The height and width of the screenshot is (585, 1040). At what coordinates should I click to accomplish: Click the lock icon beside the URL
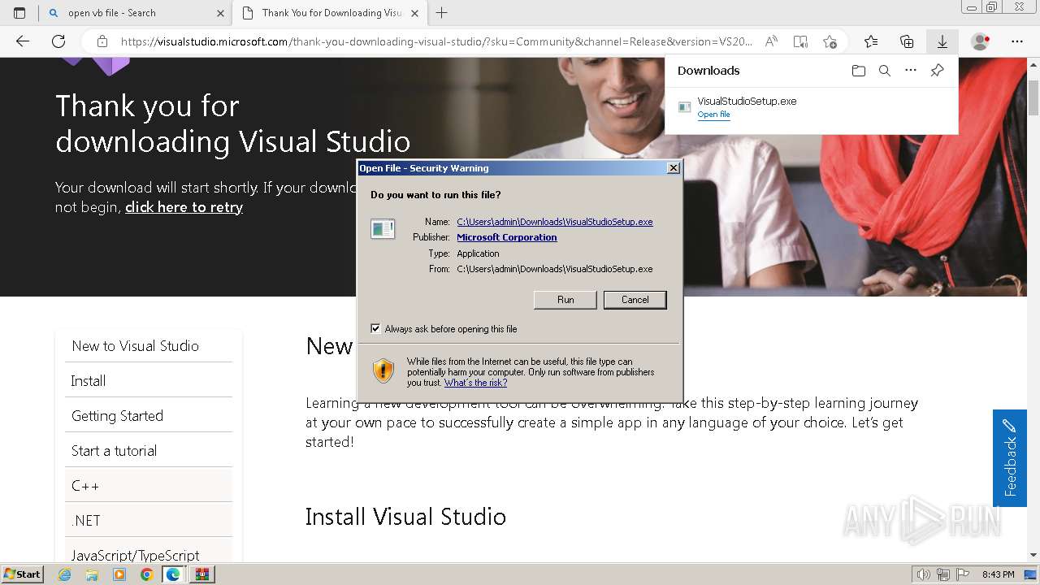(x=102, y=41)
